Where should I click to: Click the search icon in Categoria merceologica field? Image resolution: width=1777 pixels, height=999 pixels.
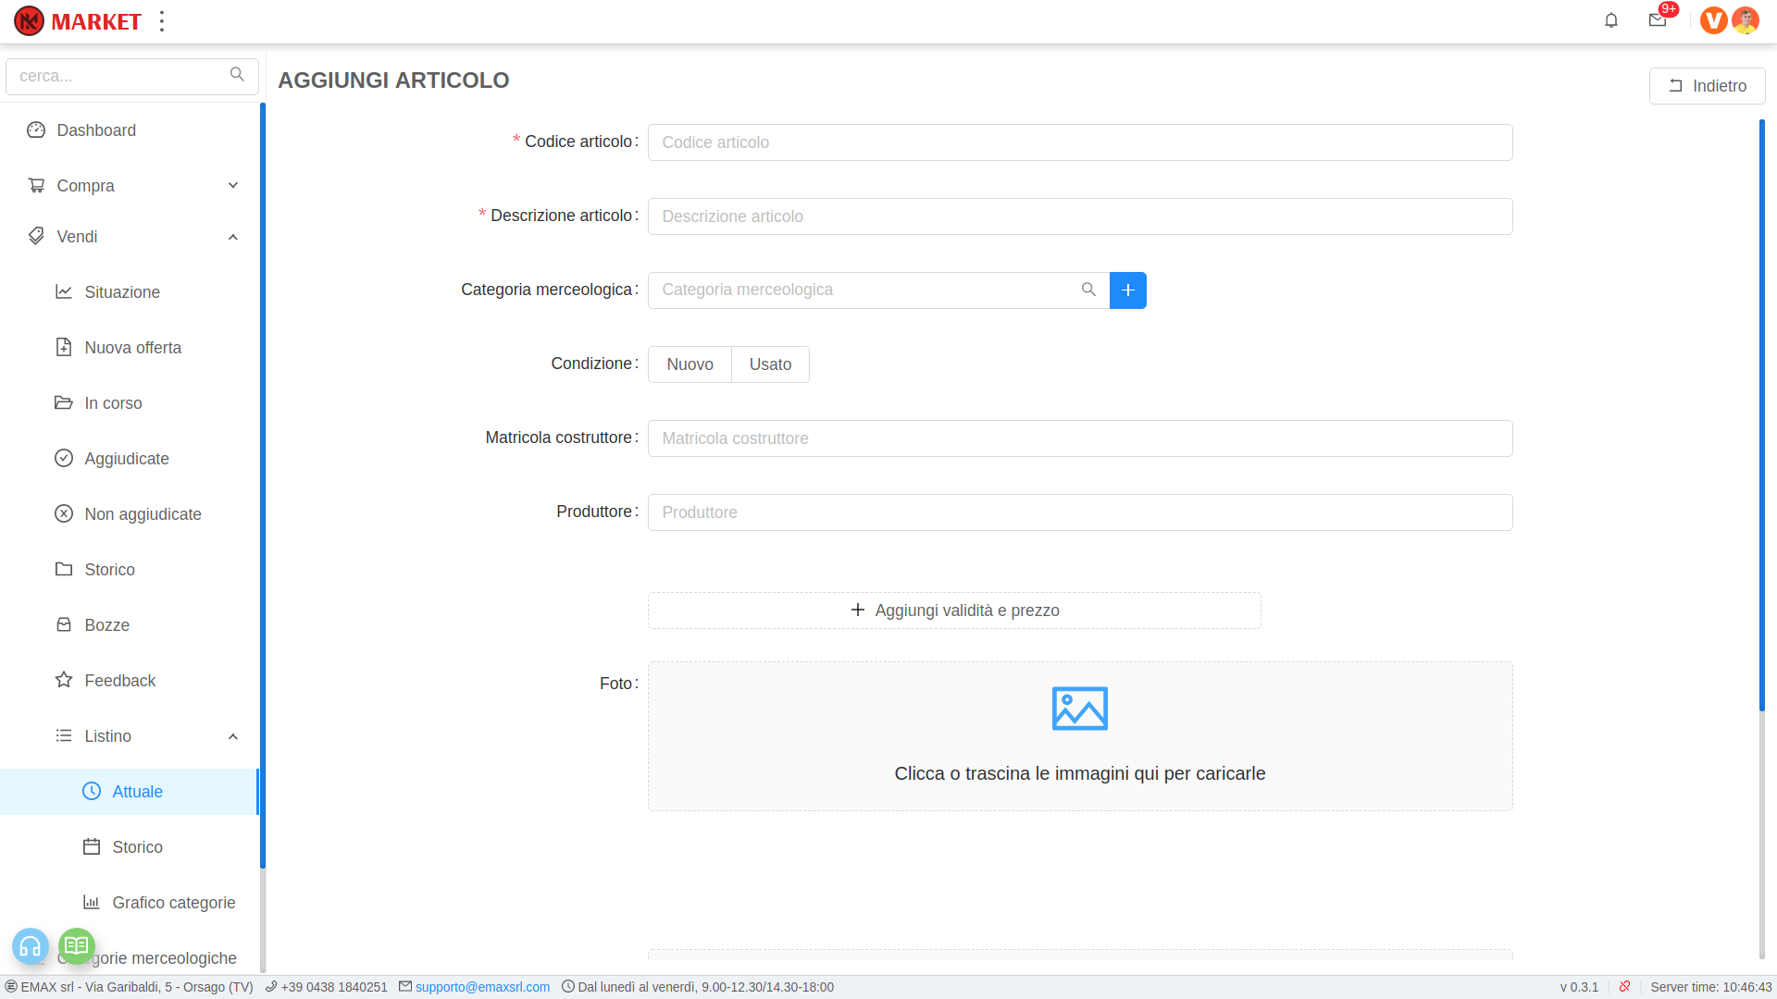[1088, 290]
